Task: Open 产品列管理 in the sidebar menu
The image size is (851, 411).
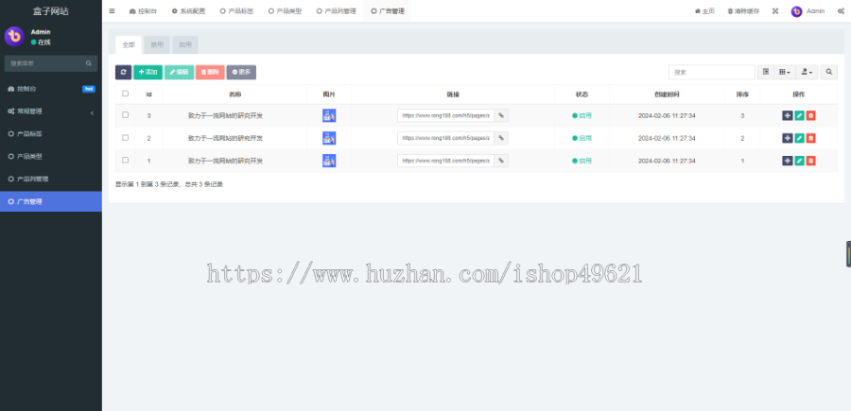Action: pyautogui.click(x=51, y=179)
